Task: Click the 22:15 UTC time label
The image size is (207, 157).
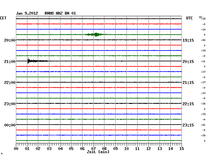Action: [x=188, y=104]
